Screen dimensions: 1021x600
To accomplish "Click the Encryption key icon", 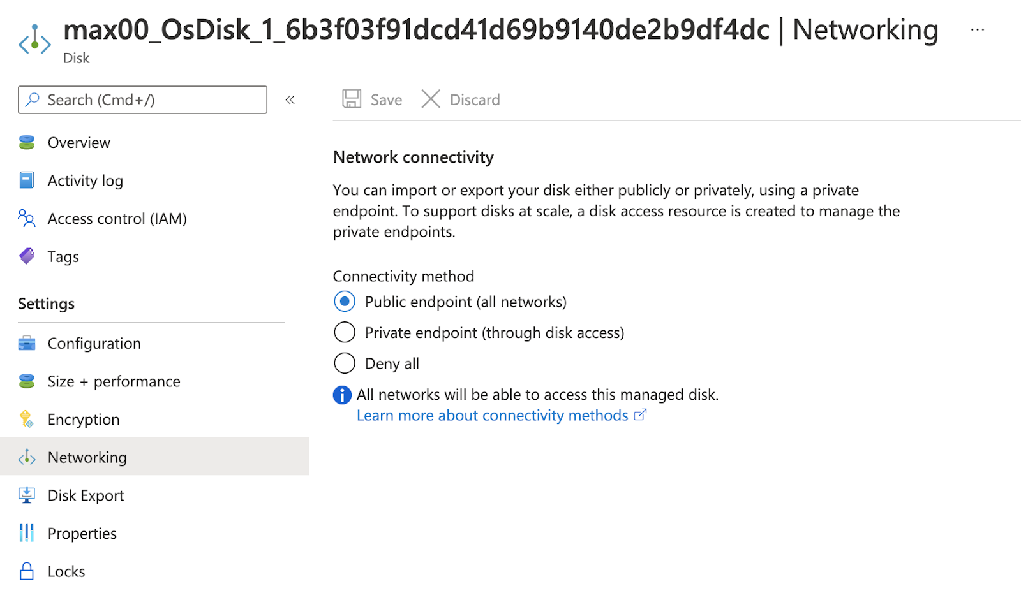I will tap(27, 419).
